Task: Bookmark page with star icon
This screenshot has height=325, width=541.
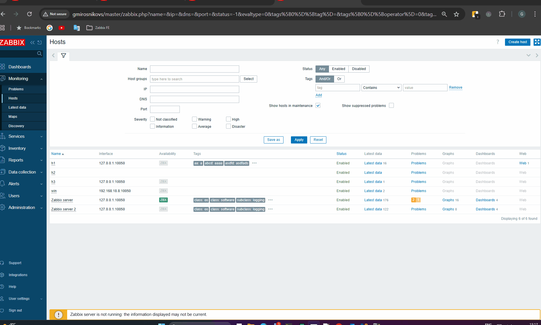Action: 456,14
